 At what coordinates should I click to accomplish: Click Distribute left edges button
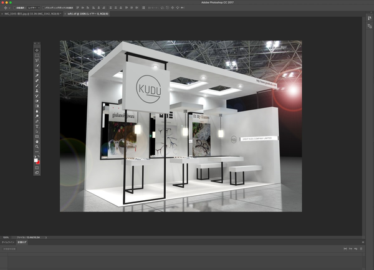(127, 7)
